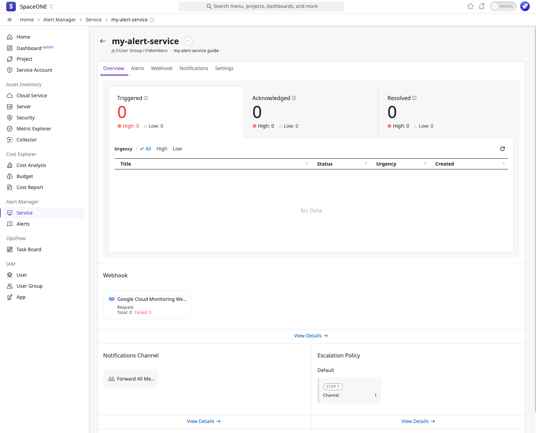The width and height of the screenshot is (536, 433).
Task: Click the search menu input field
Action: 261,6
